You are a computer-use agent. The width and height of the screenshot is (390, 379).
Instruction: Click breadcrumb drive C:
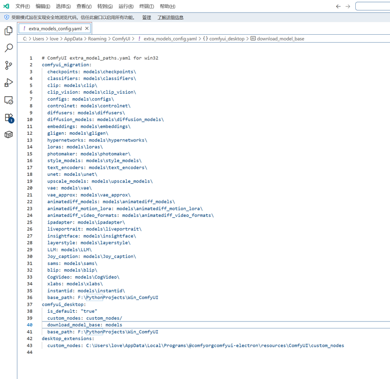coord(25,39)
